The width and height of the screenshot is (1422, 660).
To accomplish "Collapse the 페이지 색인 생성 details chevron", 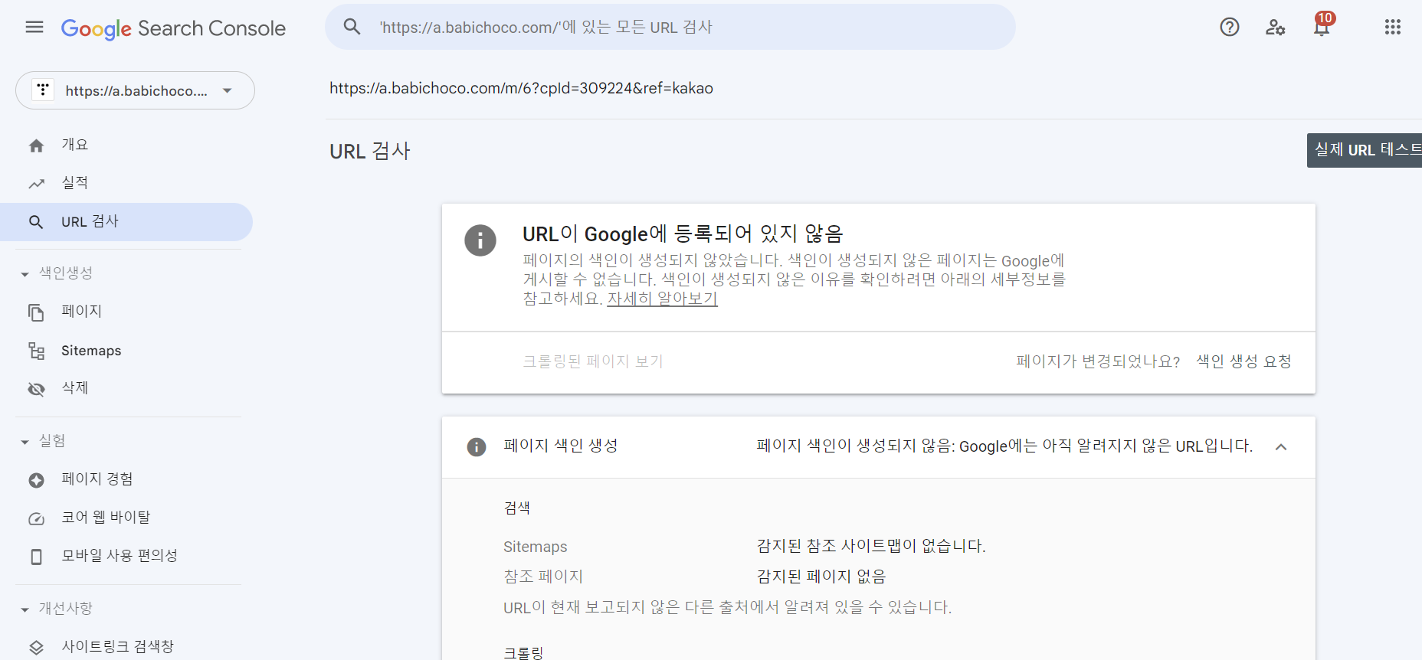I will click(x=1281, y=447).
